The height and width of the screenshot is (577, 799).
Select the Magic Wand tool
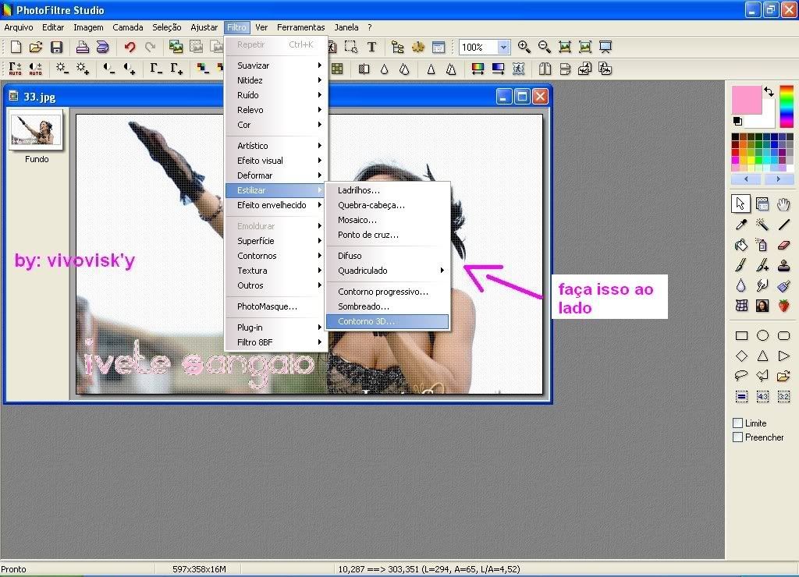point(762,225)
